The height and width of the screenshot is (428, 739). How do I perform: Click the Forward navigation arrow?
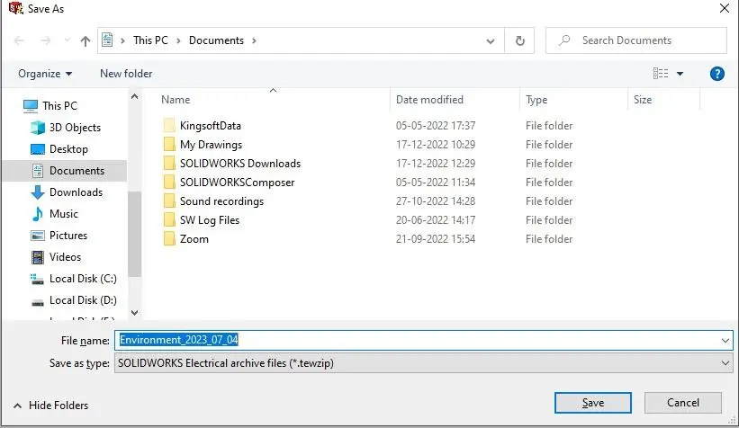point(46,41)
